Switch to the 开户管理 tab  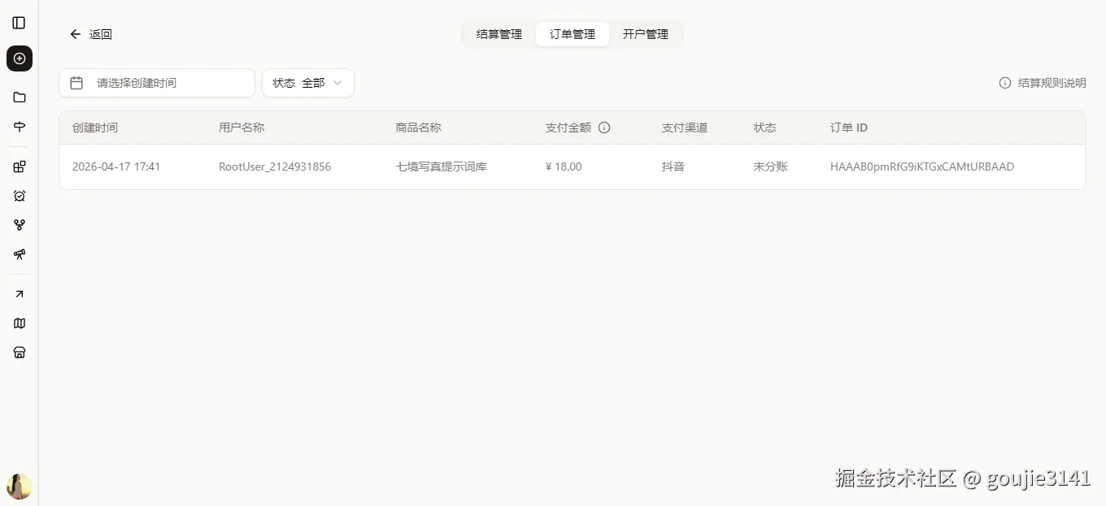click(x=646, y=34)
